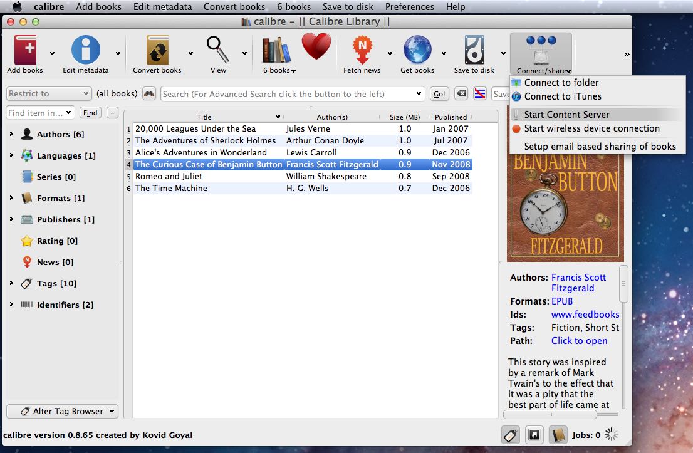Click the View magnifier icon
This screenshot has height=453, width=693.
pyautogui.click(x=218, y=49)
